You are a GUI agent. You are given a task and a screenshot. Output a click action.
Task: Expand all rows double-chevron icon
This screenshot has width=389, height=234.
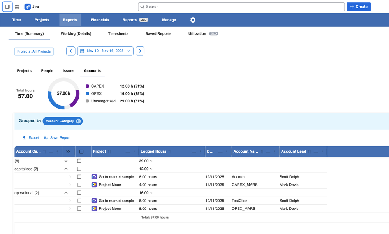[68, 151]
